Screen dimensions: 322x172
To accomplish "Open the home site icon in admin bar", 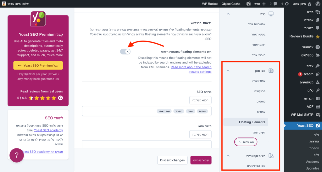I will click(x=310, y=4).
